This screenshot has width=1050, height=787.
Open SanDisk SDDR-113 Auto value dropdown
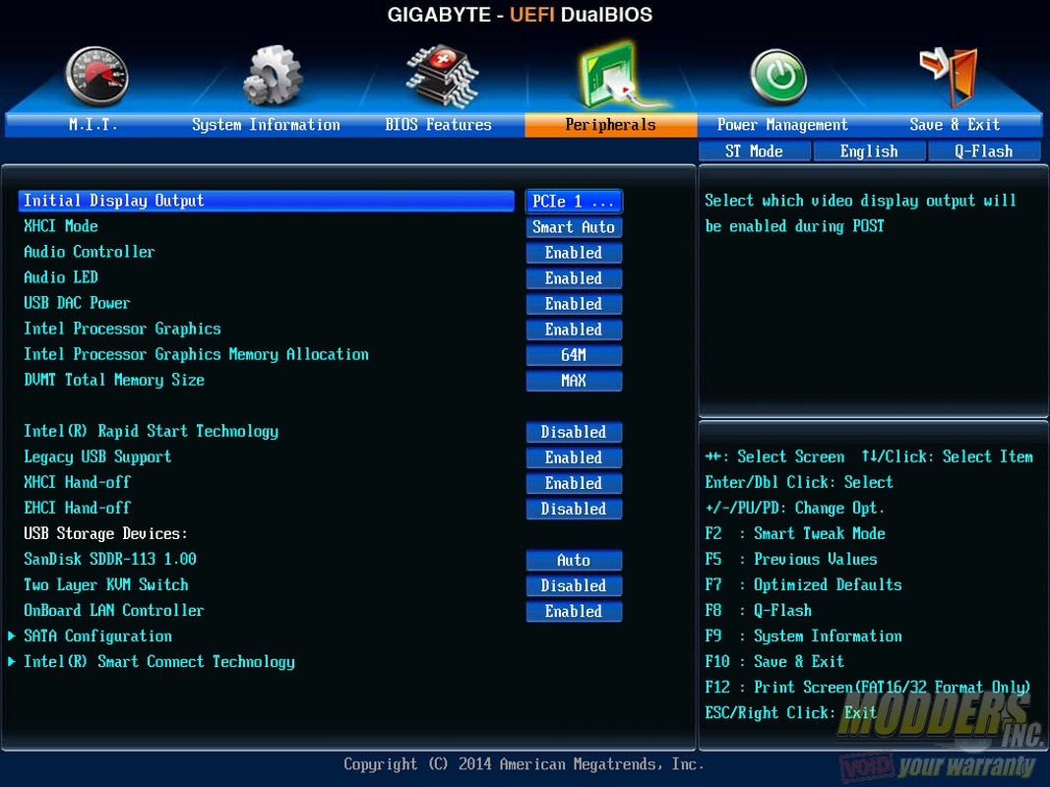[x=574, y=560]
